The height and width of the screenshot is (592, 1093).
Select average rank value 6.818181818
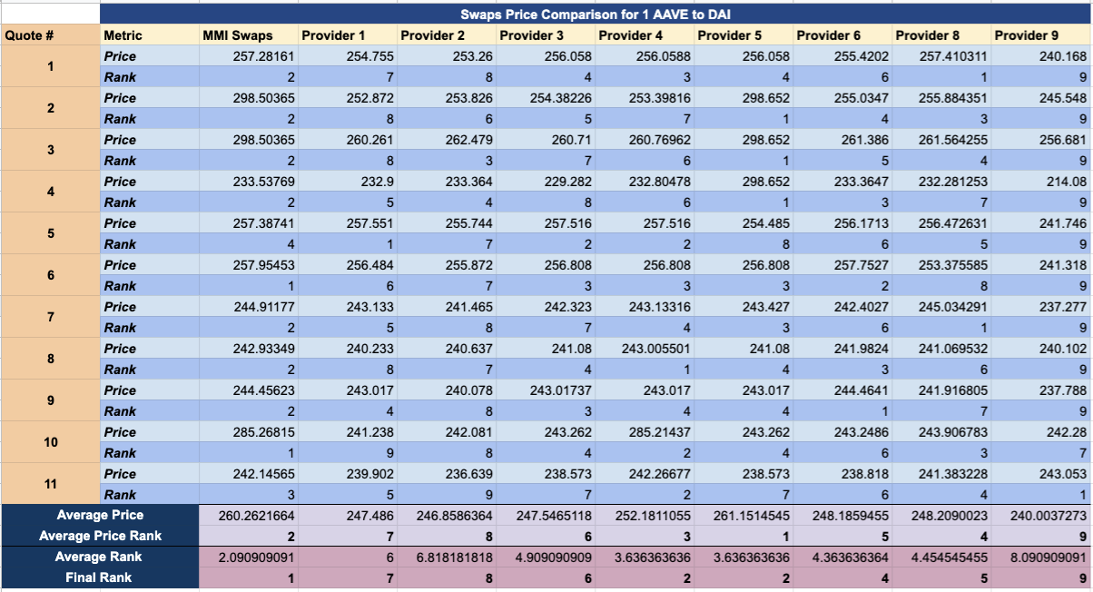point(447,557)
